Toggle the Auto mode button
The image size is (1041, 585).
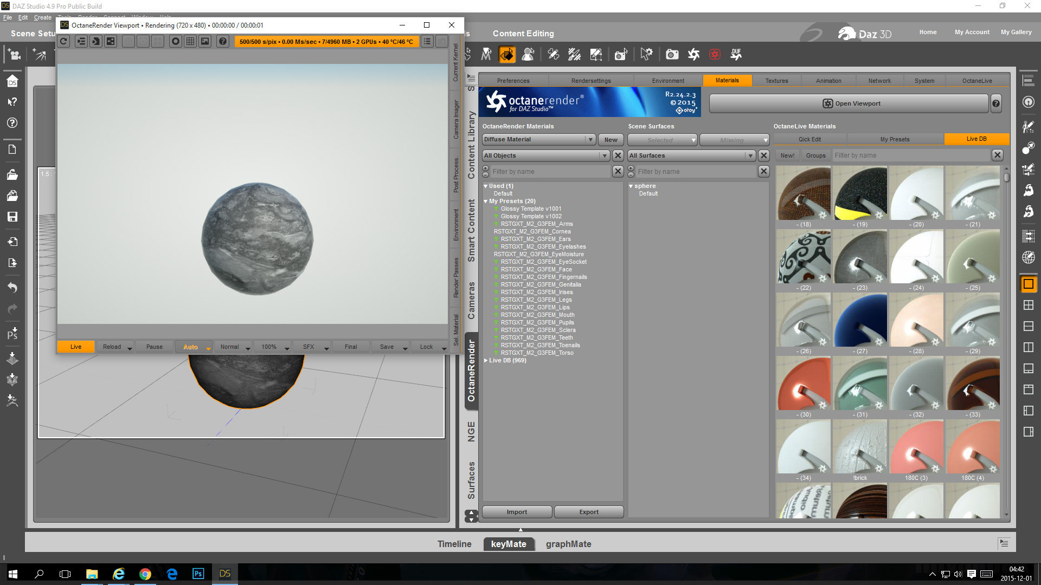point(190,347)
